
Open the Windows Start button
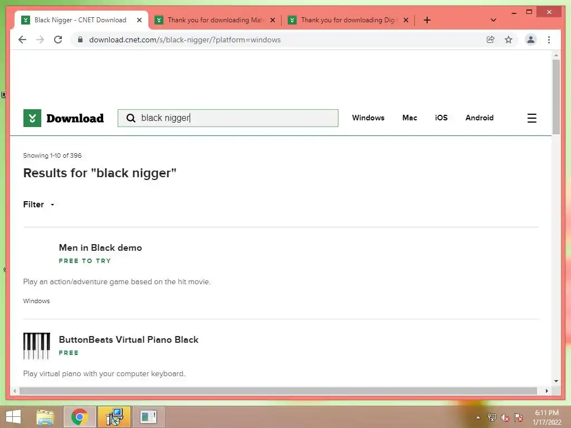(13, 417)
